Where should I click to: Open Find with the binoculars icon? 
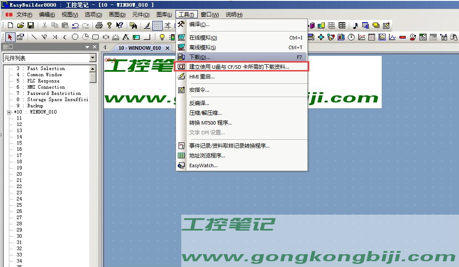point(133,25)
